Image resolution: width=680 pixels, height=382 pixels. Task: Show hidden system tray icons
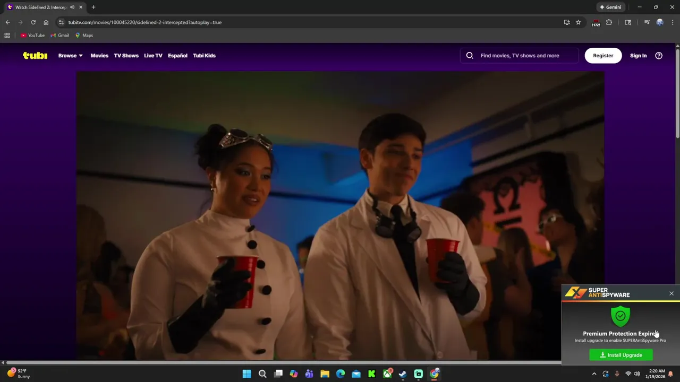[594, 374]
